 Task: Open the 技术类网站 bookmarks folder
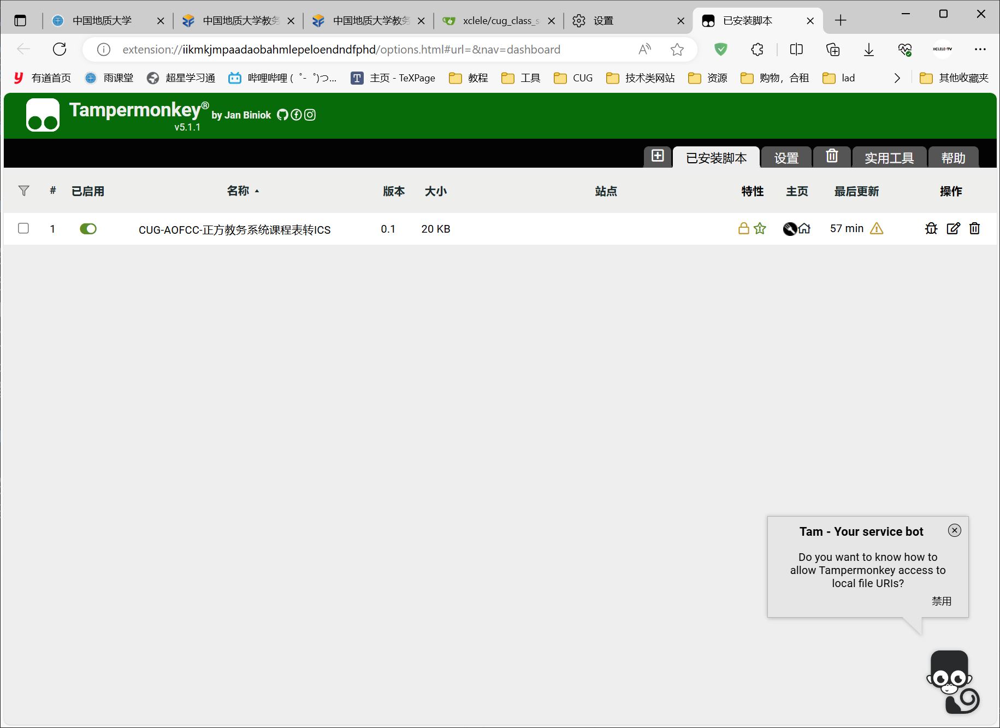pos(641,78)
